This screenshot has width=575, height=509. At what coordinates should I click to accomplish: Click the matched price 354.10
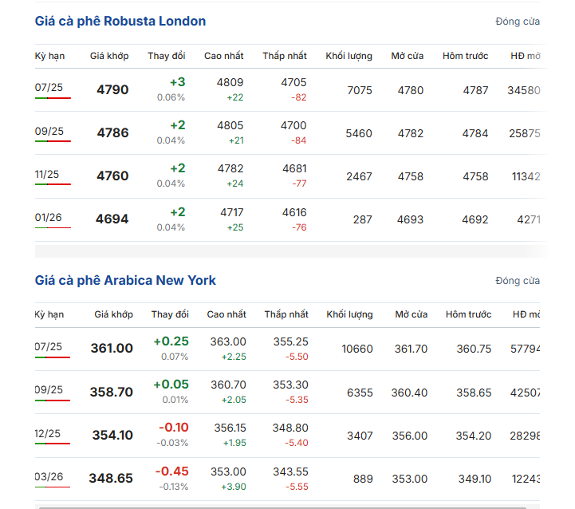112,436
